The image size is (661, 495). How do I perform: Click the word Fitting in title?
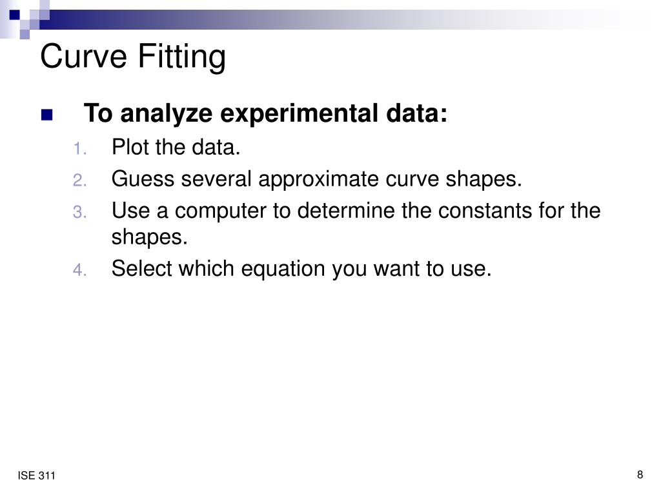(181, 57)
